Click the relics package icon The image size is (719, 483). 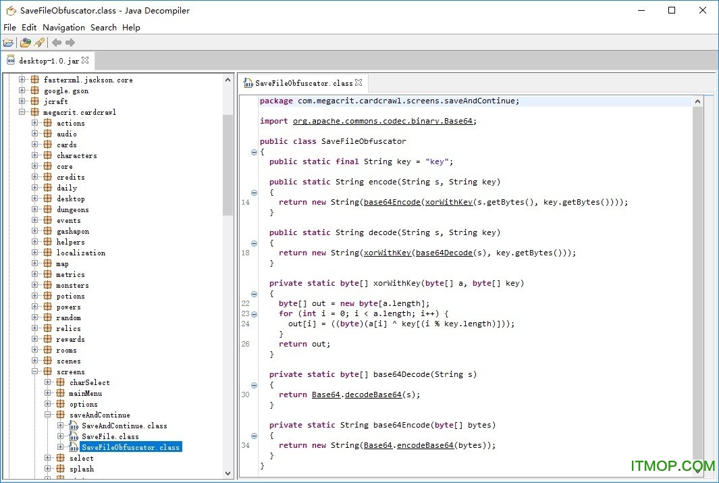point(48,328)
